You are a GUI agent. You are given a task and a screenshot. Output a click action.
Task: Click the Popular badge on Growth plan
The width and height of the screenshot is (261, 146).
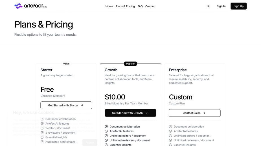pyautogui.click(x=130, y=64)
